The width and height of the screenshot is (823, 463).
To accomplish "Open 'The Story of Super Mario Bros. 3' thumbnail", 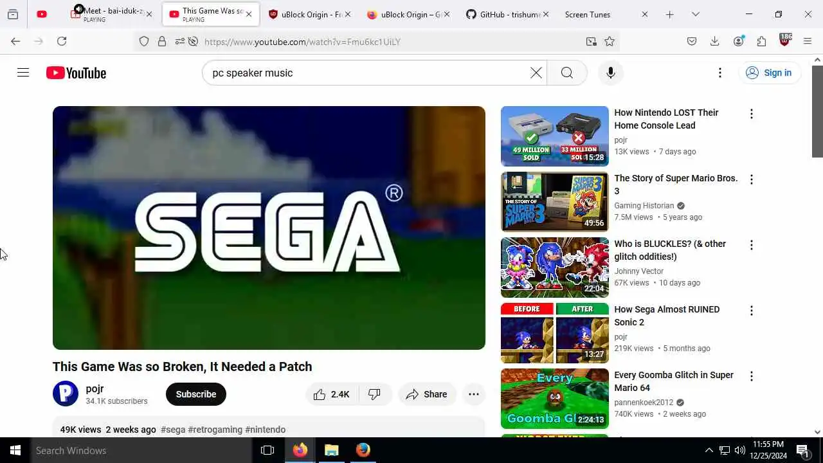I will (554, 202).
